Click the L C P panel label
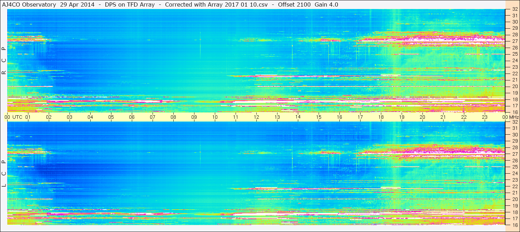The image size is (520, 232). 4,174
